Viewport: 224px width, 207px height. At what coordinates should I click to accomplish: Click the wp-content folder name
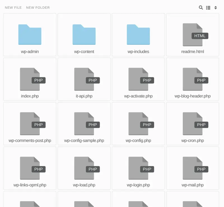click(x=84, y=52)
